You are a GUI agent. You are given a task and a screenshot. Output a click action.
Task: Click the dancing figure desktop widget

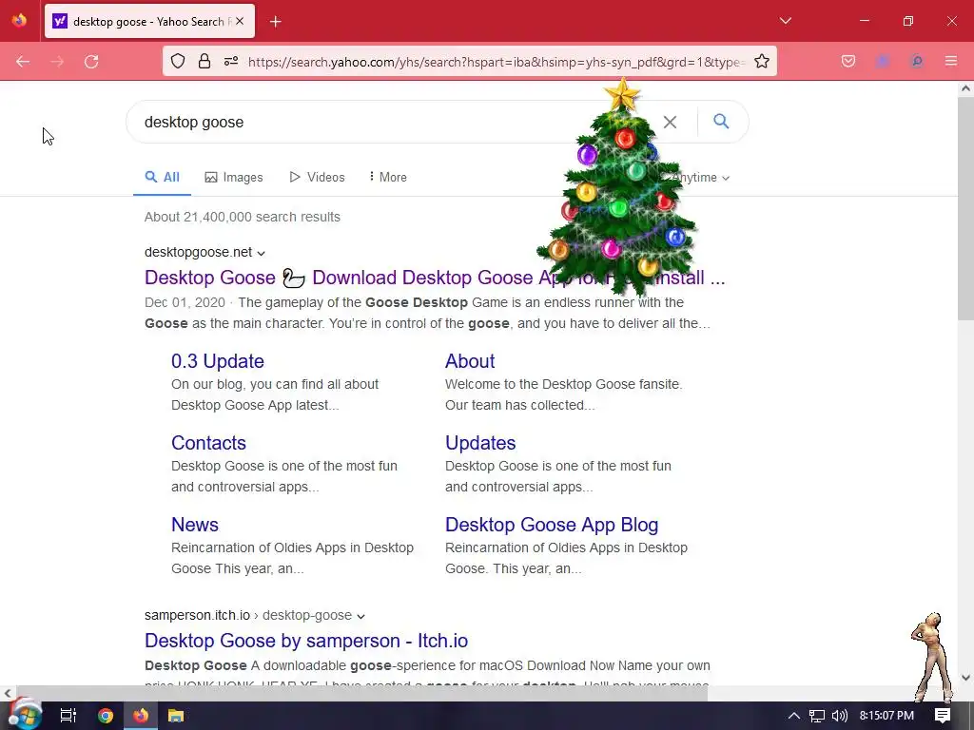coord(931,657)
